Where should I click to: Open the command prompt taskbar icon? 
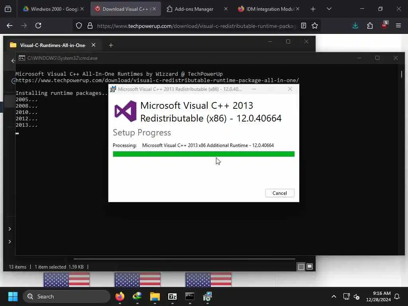point(190,296)
